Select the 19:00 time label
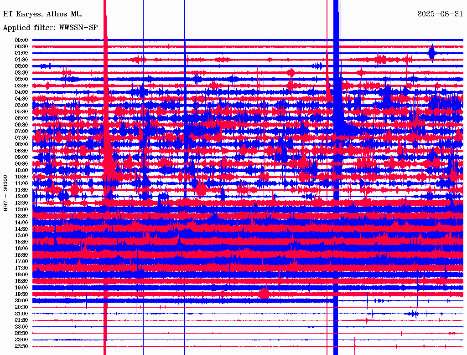This screenshot has width=467, height=355. coord(21,288)
